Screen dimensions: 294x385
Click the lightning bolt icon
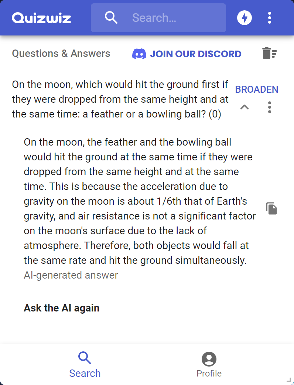click(245, 18)
